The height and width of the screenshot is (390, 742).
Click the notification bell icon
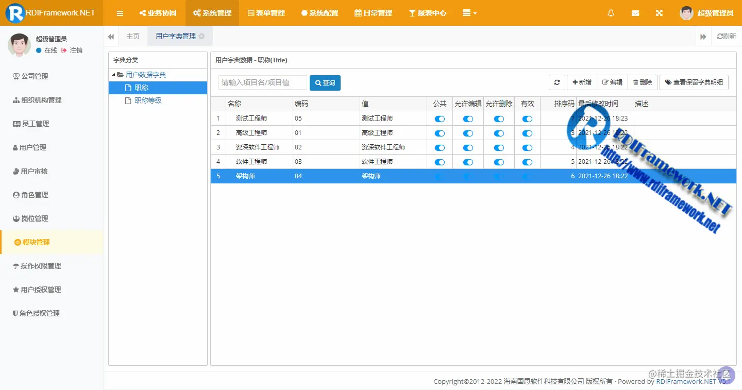[611, 13]
